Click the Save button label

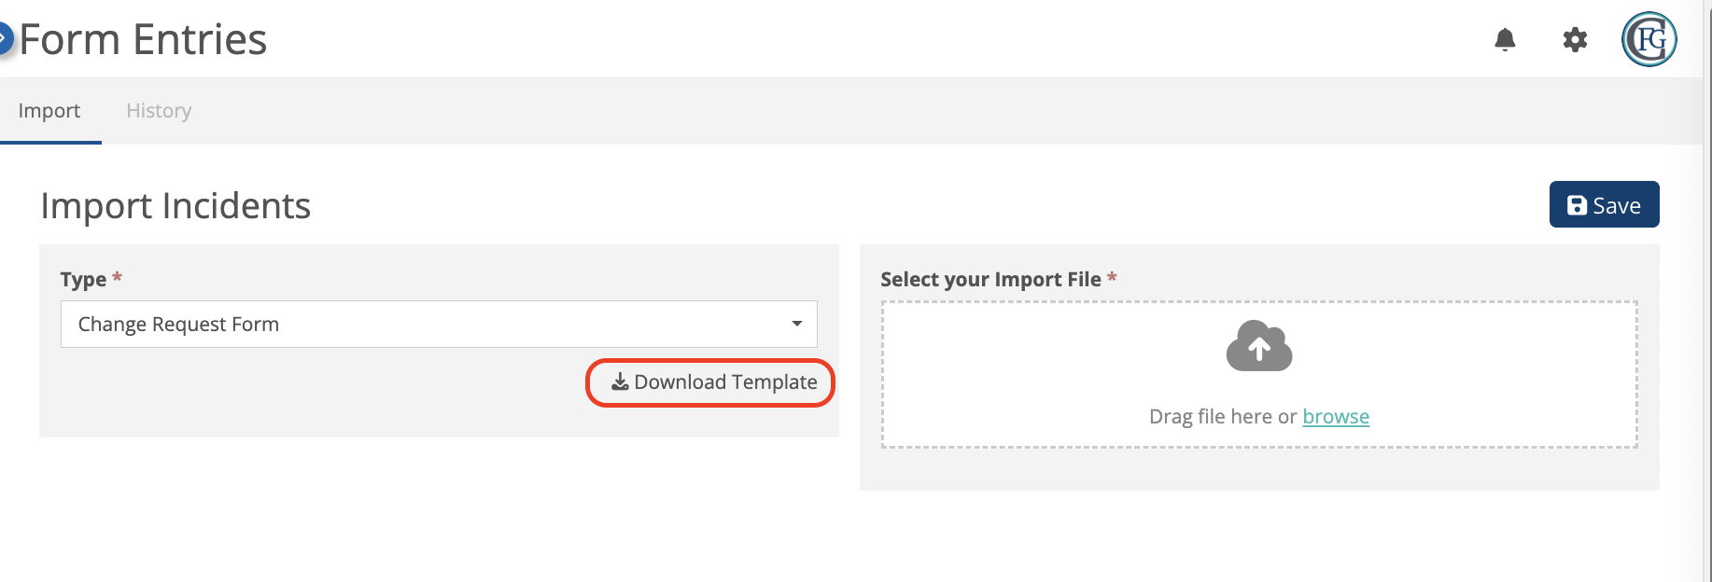click(x=1617, y=205)
